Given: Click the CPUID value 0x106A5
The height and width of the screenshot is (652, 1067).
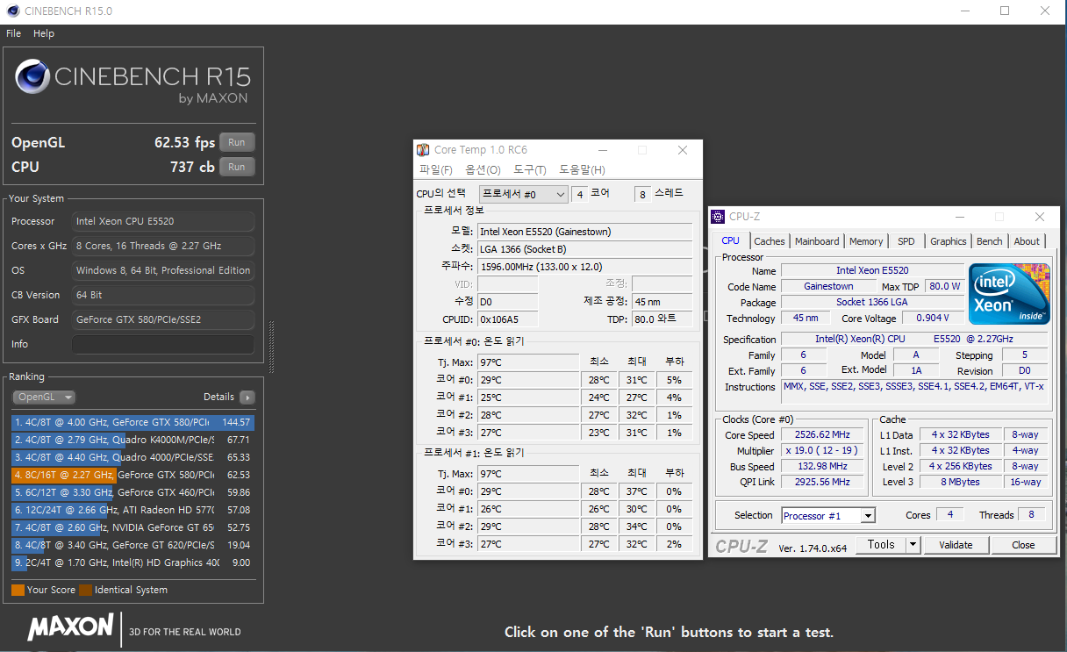Looking at the screenshot, I should 508,319.
